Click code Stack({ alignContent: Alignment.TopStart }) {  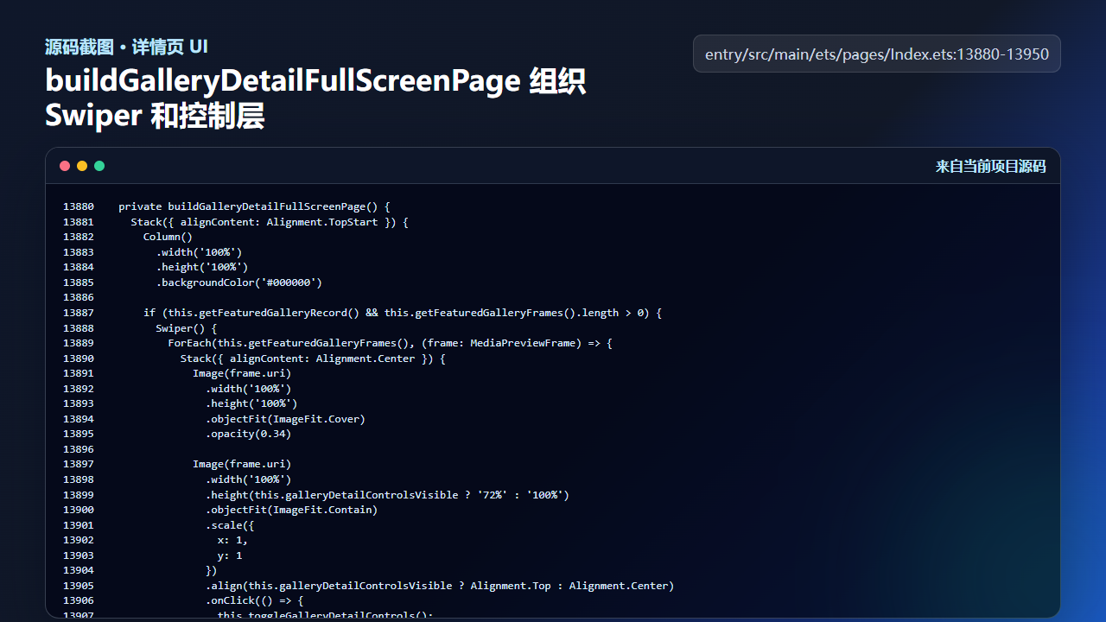[270, 222]
